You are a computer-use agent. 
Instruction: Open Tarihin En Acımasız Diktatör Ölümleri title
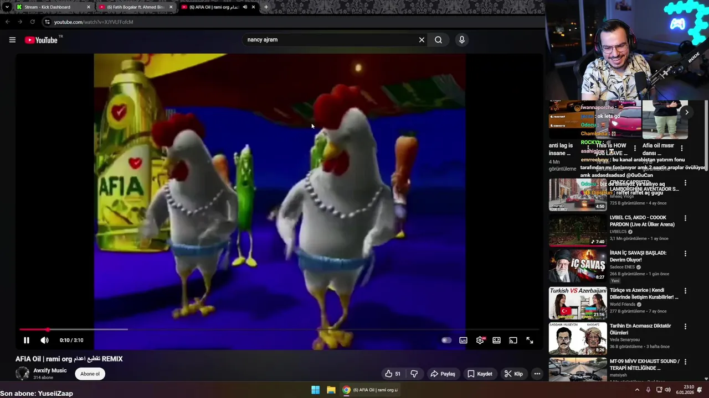[x=641, y=329]
